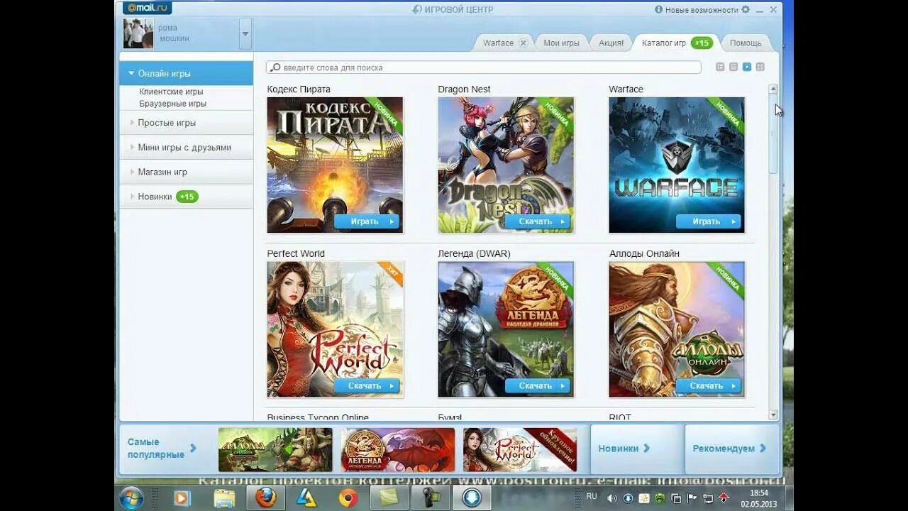
Task: Open the triangle-logo app in the taskbar
Action: pyautogui.click(x=306, y=498)
